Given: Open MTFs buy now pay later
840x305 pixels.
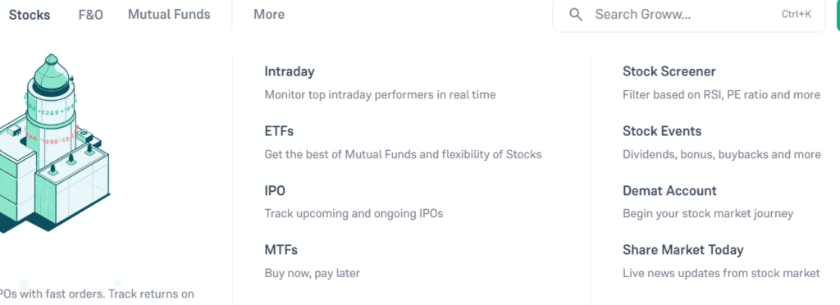Looking at the screenshot, I should pos(281,250).
